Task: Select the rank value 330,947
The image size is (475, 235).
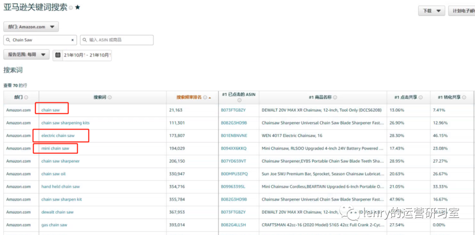Action: (x=177, y=174)
